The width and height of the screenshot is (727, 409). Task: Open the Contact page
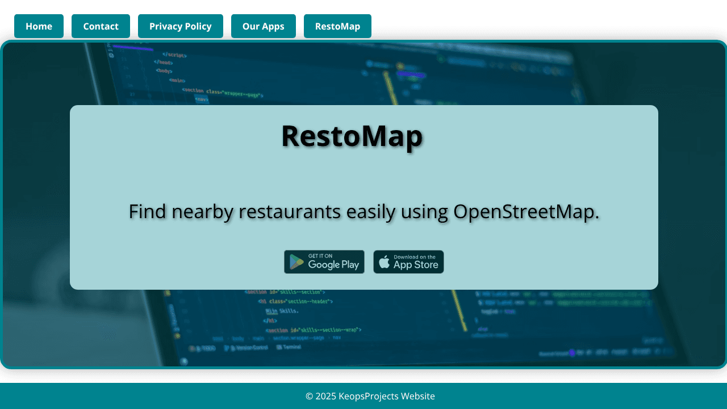coord(101,26)
